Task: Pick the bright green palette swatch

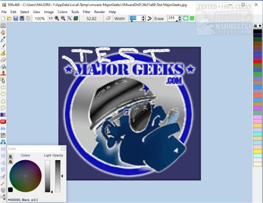Action: tap(258, 74)
